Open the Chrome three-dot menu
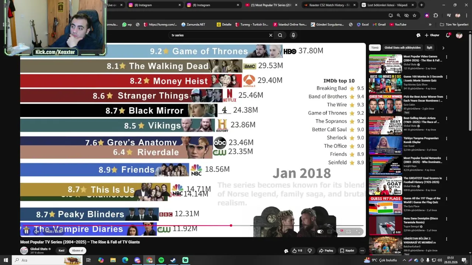Image resolution: width=472 pixels, height=265 pixels. 466,15
